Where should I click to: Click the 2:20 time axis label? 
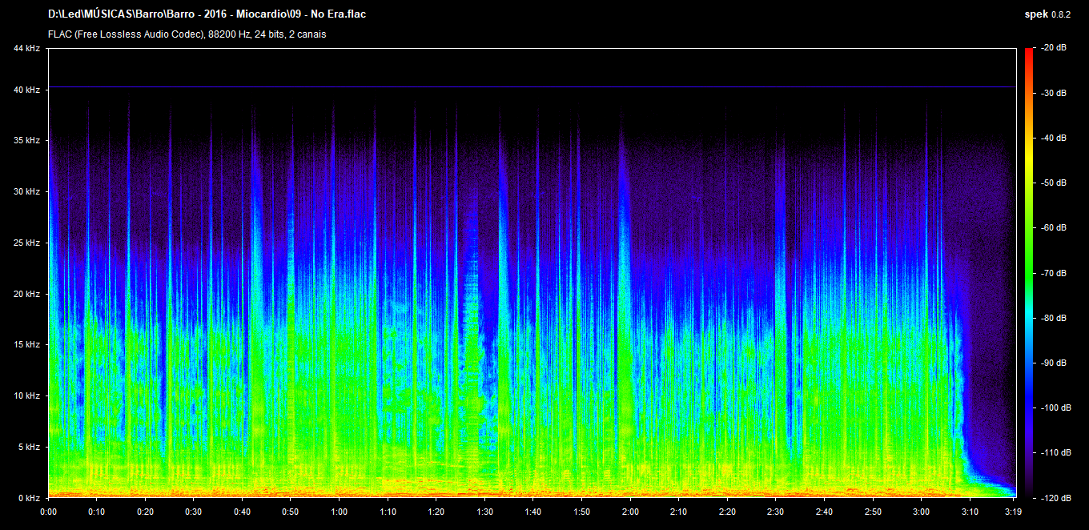(x=727, y=512)
